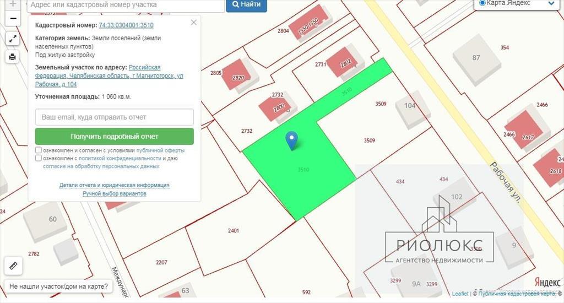Toggle fullscreen map mode icon
Image resolution: width=564 pixels, height=303 pixels.
13,39
